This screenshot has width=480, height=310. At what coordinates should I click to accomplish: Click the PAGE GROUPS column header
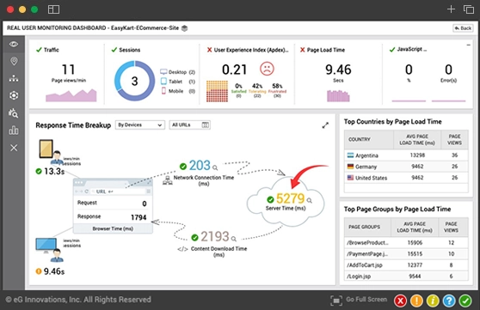coord(367,227)
